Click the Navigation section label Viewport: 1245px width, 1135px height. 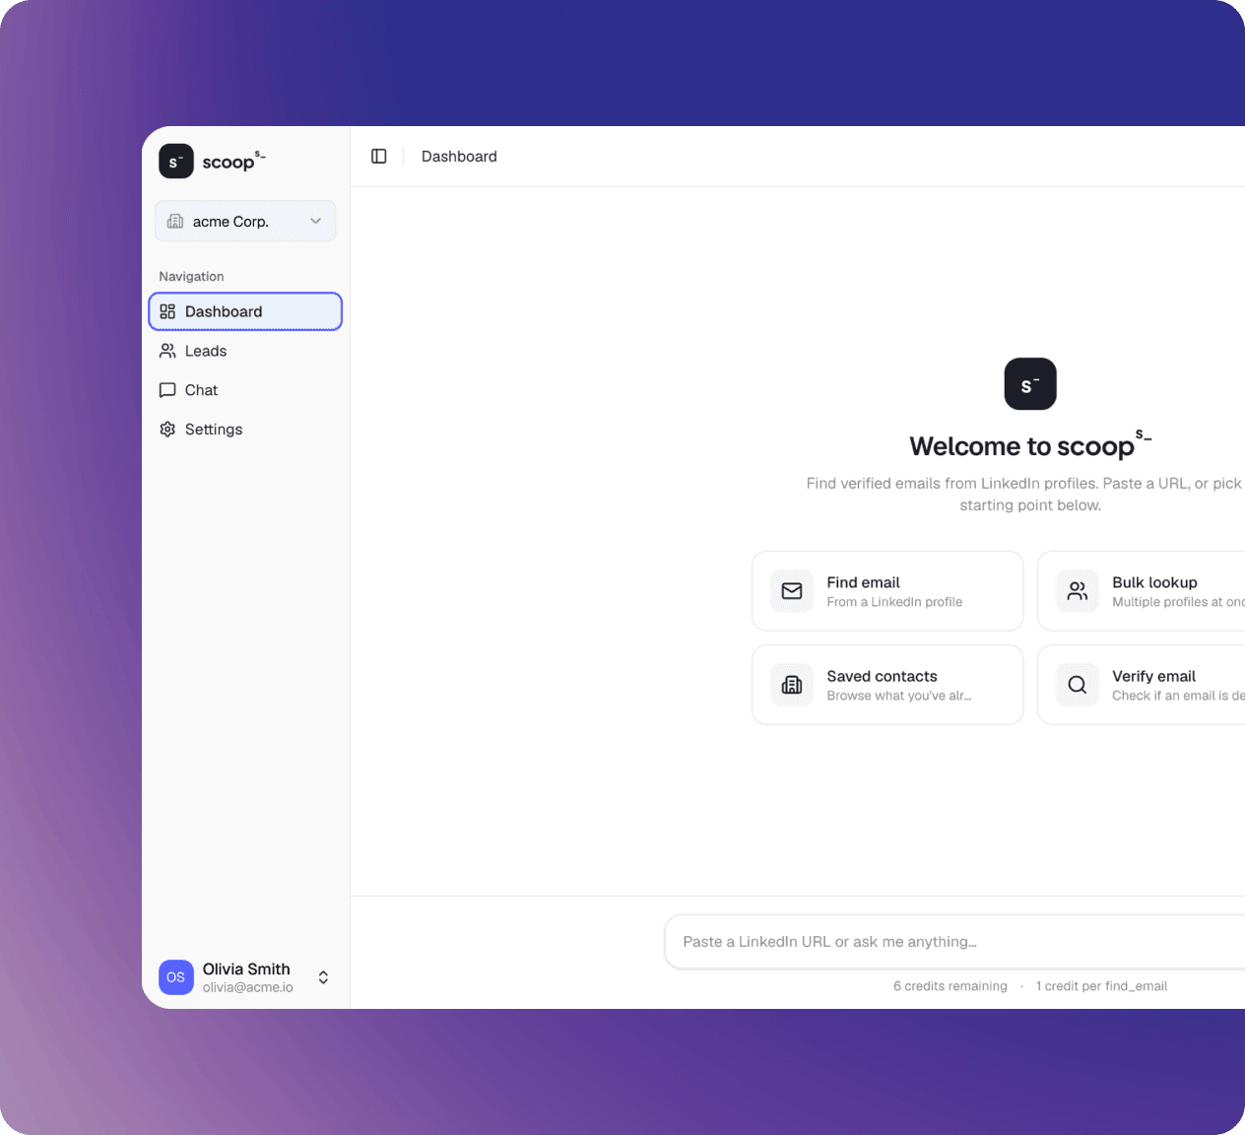click(191, 277)
